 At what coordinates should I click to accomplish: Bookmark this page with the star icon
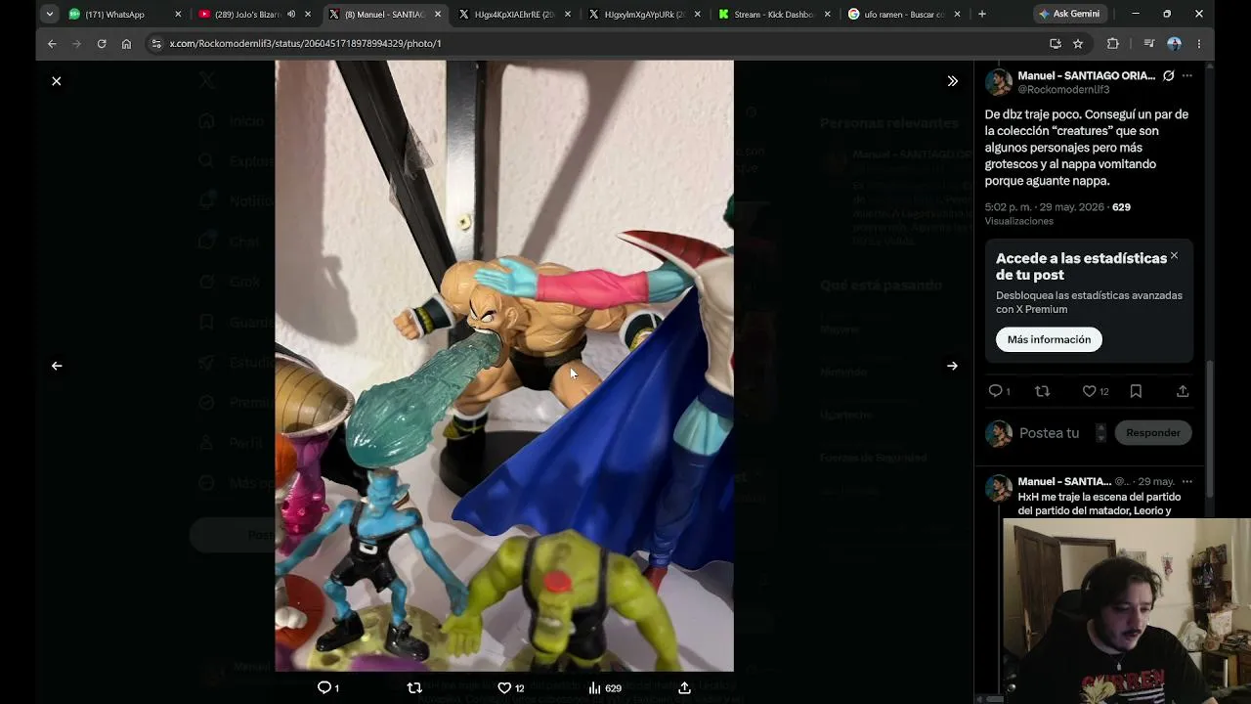tap(1078, 44)
